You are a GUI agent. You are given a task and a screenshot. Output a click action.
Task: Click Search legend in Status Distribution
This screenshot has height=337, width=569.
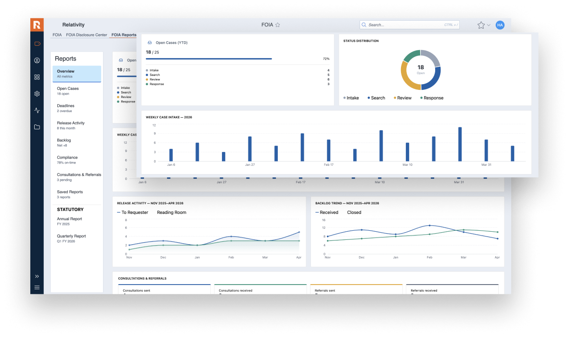click(x=376, y=98)
